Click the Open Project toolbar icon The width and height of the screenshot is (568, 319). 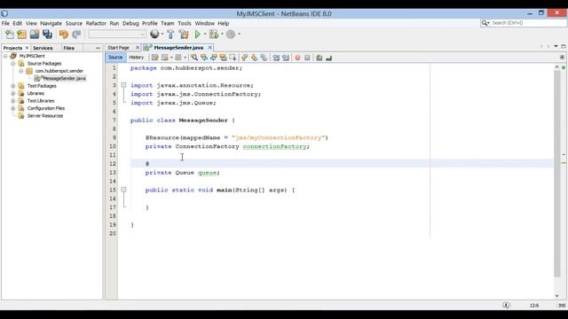click(x=35, y=35)
